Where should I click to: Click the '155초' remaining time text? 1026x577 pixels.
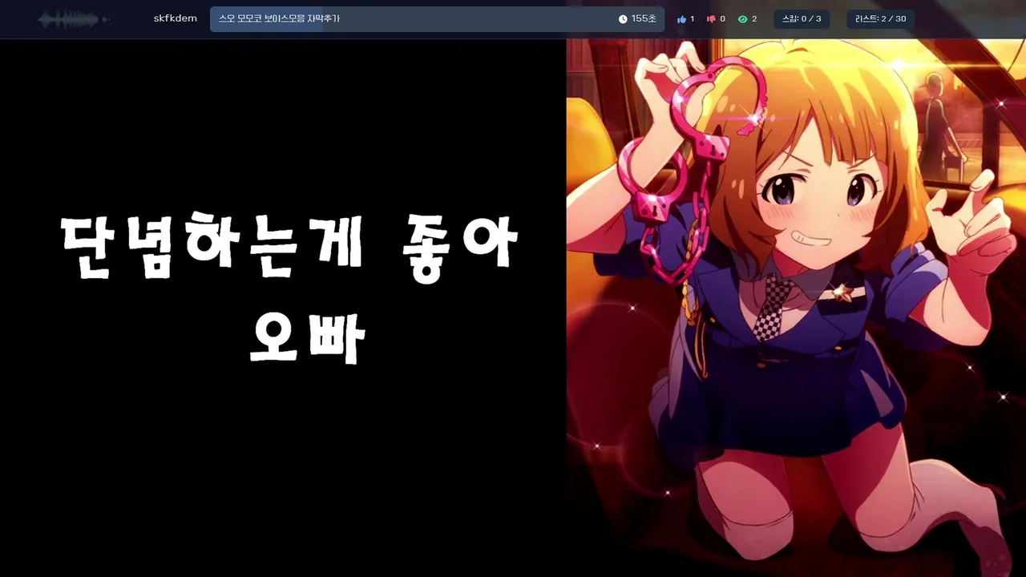point(644,18)
